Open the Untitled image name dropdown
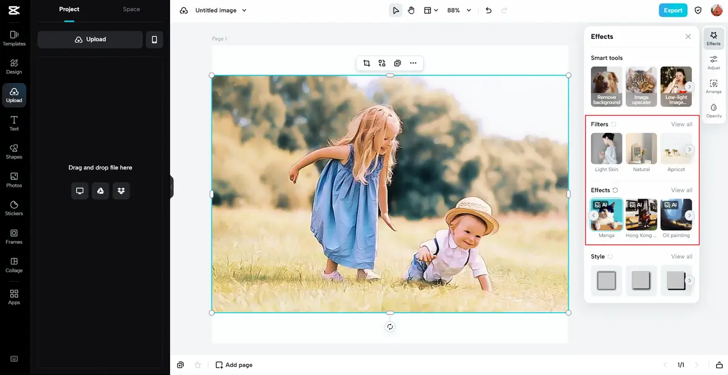Image resolution: width=728 pixels, height=375 pixels. click(x=245, y=10)
